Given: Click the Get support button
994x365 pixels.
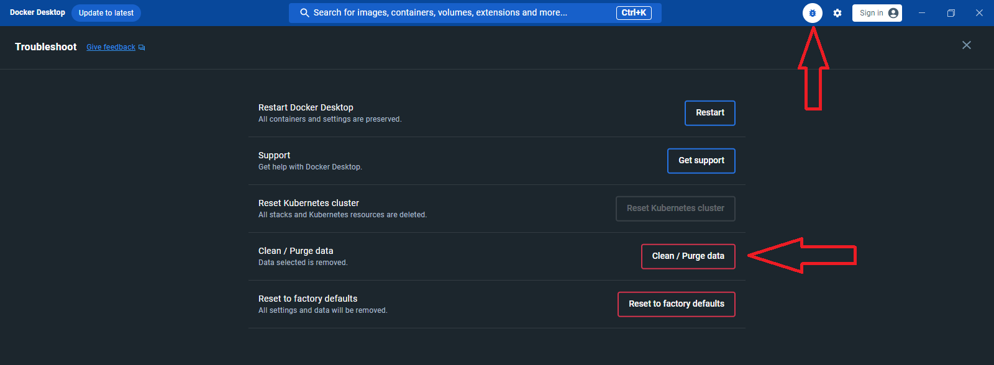Looking at the screenshot, I should (701, 161).
